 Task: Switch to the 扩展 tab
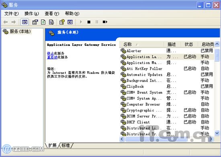[x=52, y=145]
